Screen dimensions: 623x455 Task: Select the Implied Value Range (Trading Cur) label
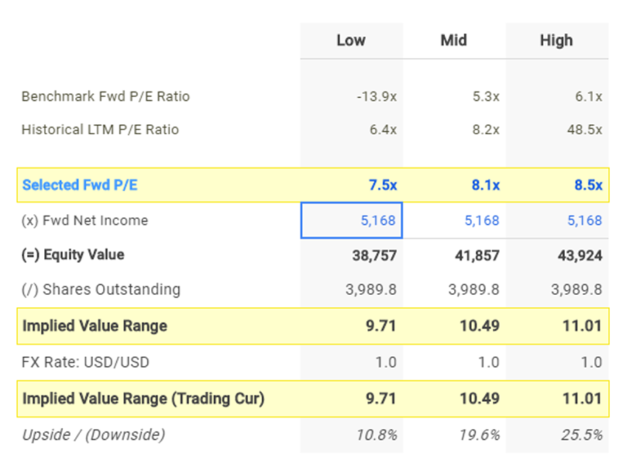tap(143, 399)
